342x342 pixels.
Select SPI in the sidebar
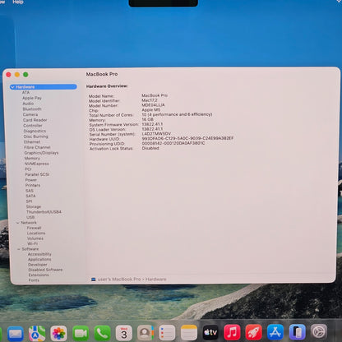(29, 201)
